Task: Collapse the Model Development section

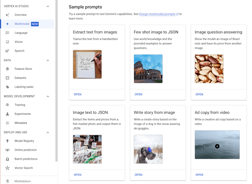Action: (x=48, y=97)
